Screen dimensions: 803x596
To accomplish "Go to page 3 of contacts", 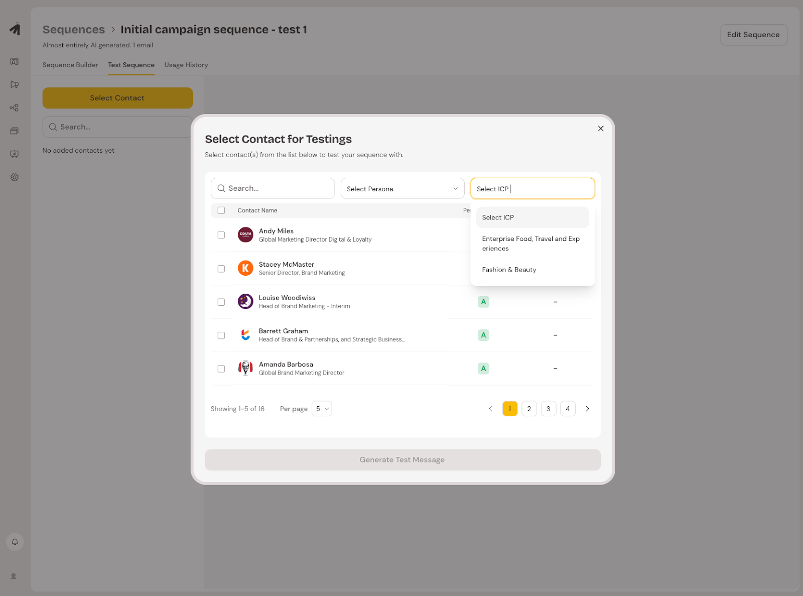I will (548, 409).
